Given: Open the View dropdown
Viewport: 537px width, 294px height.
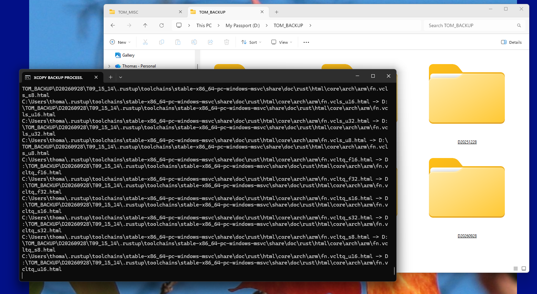Looking at the screenshot, I should click(x=282, y=42).
